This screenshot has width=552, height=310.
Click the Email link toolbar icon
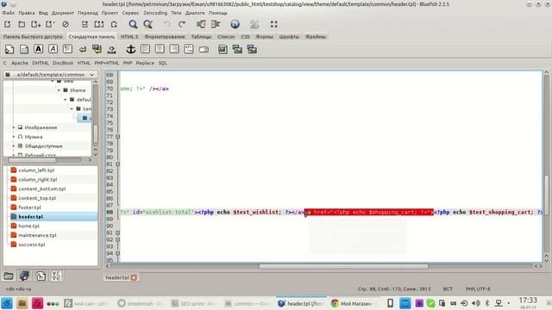[204, 50]
